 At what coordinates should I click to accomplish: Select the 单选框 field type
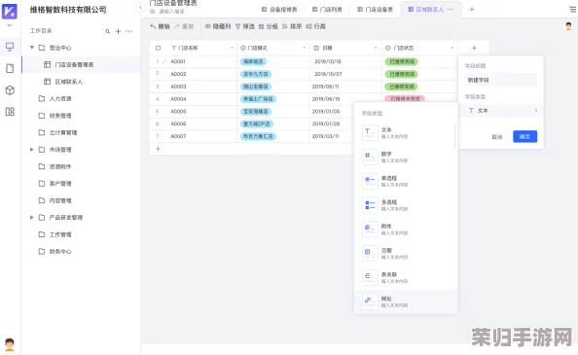tap(406, 181)
